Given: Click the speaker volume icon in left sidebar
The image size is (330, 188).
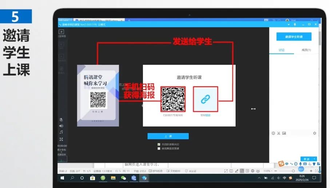Looking at the screenshot, I should [x=61, y=126].
